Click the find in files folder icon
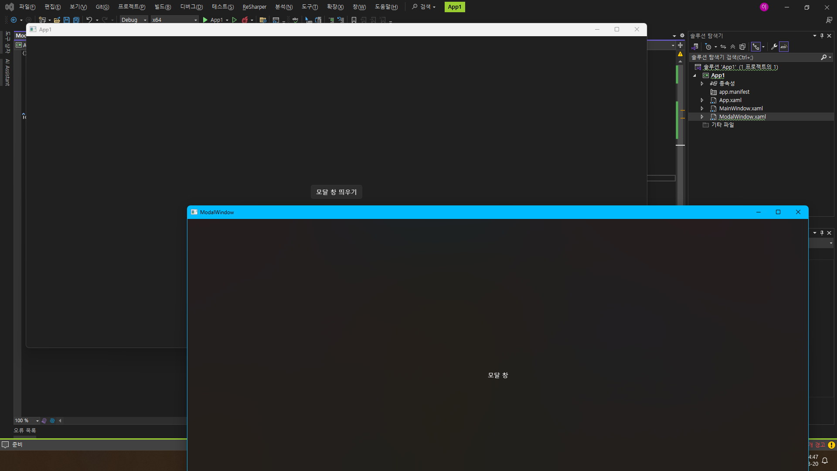The height and width of the screenshot is (471, 837). (263, 20)
